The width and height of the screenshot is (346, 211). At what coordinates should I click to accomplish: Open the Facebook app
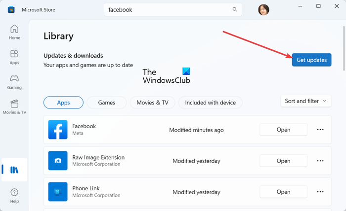[x=283, y=130]
